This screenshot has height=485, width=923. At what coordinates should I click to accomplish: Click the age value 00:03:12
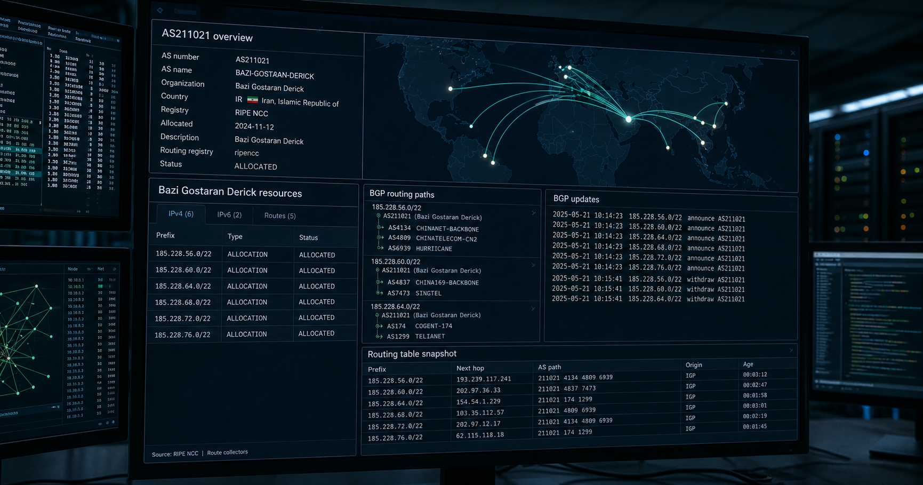coord(755,375)
